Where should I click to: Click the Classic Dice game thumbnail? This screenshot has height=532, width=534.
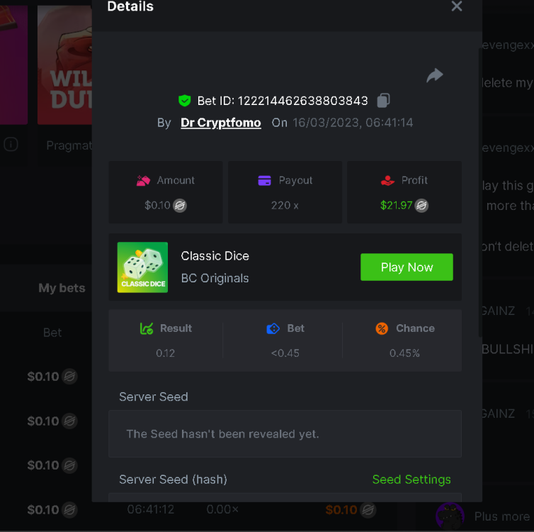pos(142,267)
